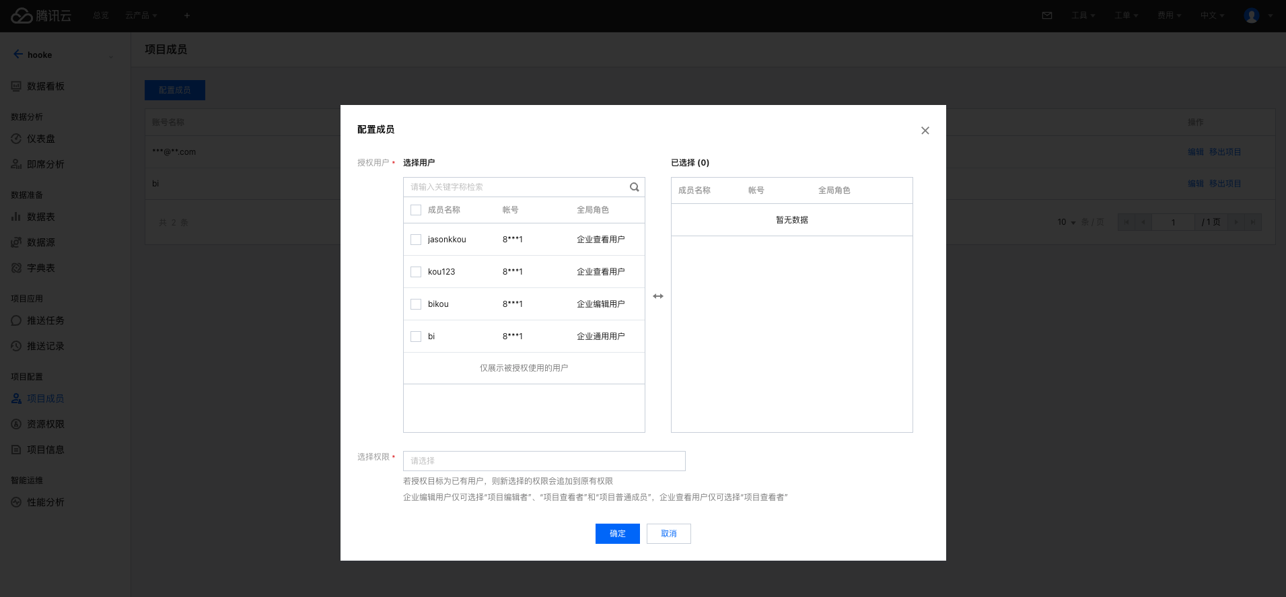Click 编辑 in the ***@**.com row
The height and width of the screenshot is (597, 1286).
pos(1196,152)
